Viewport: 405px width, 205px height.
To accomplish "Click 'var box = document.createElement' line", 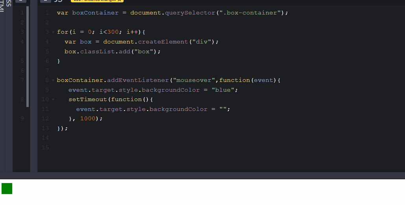I will click(x=142, y=42).
